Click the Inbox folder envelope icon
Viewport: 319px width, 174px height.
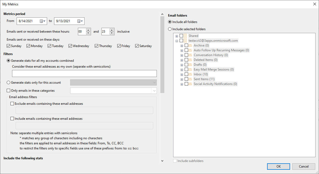point(190,74)
